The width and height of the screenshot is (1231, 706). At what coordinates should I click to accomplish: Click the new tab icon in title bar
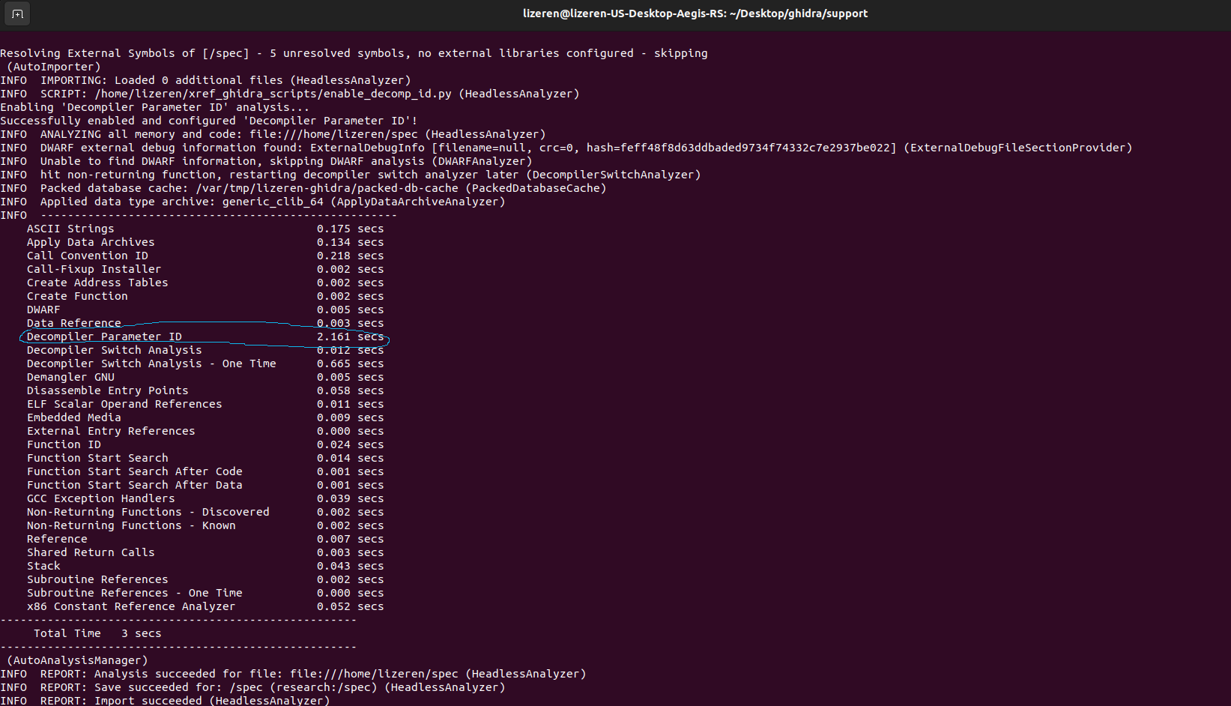(17, 13)
